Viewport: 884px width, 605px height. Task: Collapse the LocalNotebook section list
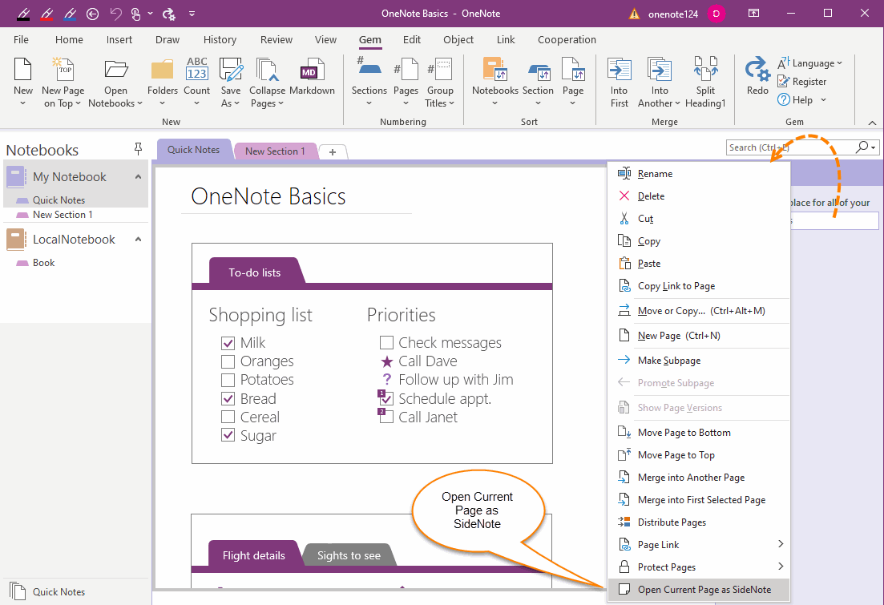click(138, 240)
